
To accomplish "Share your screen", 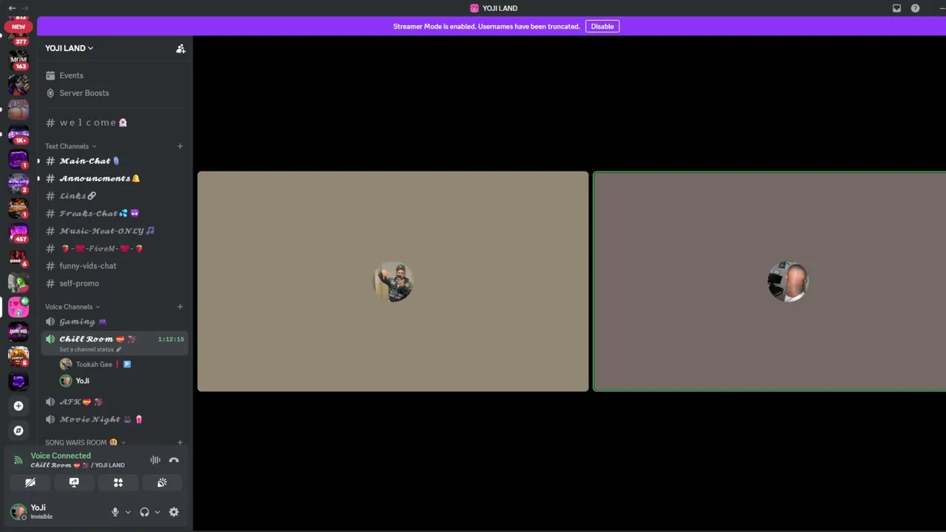I will tap(74, 482).
